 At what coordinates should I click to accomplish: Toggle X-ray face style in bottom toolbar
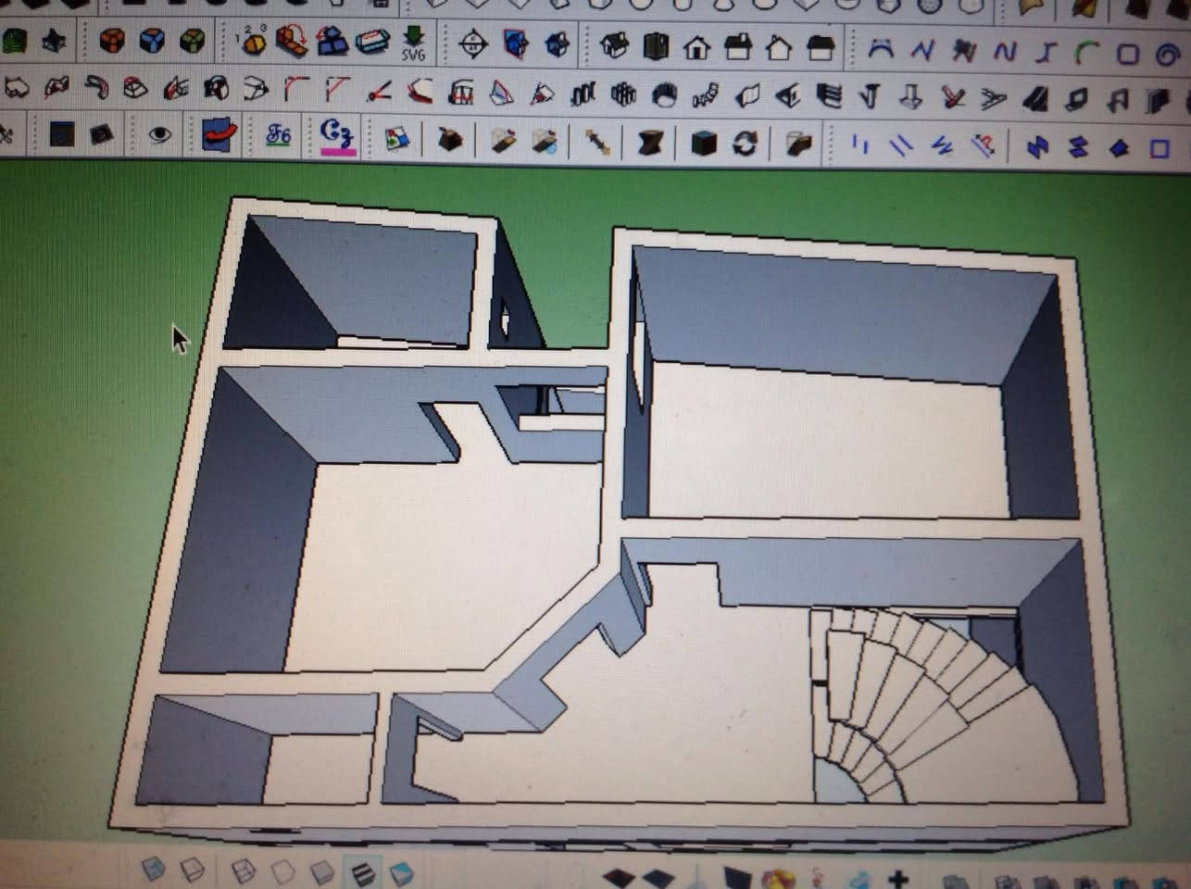tap(154, 869)
